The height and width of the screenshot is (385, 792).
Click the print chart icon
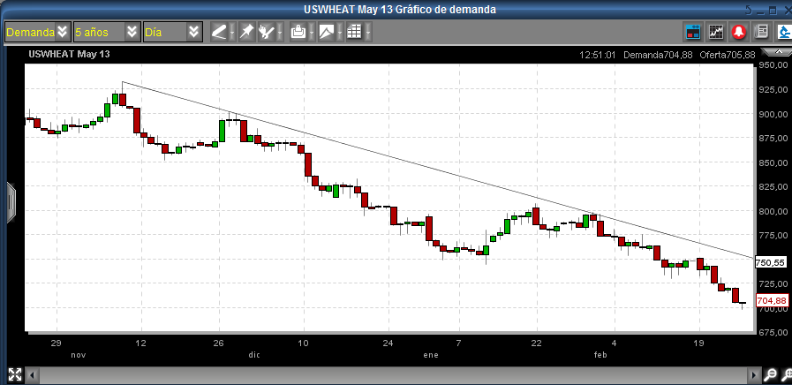pyautogui.click(x=298, y=33)
